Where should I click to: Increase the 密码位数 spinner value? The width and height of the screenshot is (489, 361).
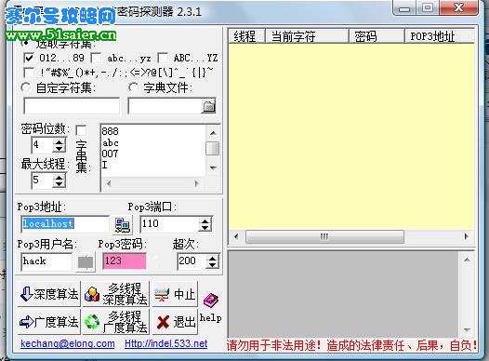[x=59, y=141]
